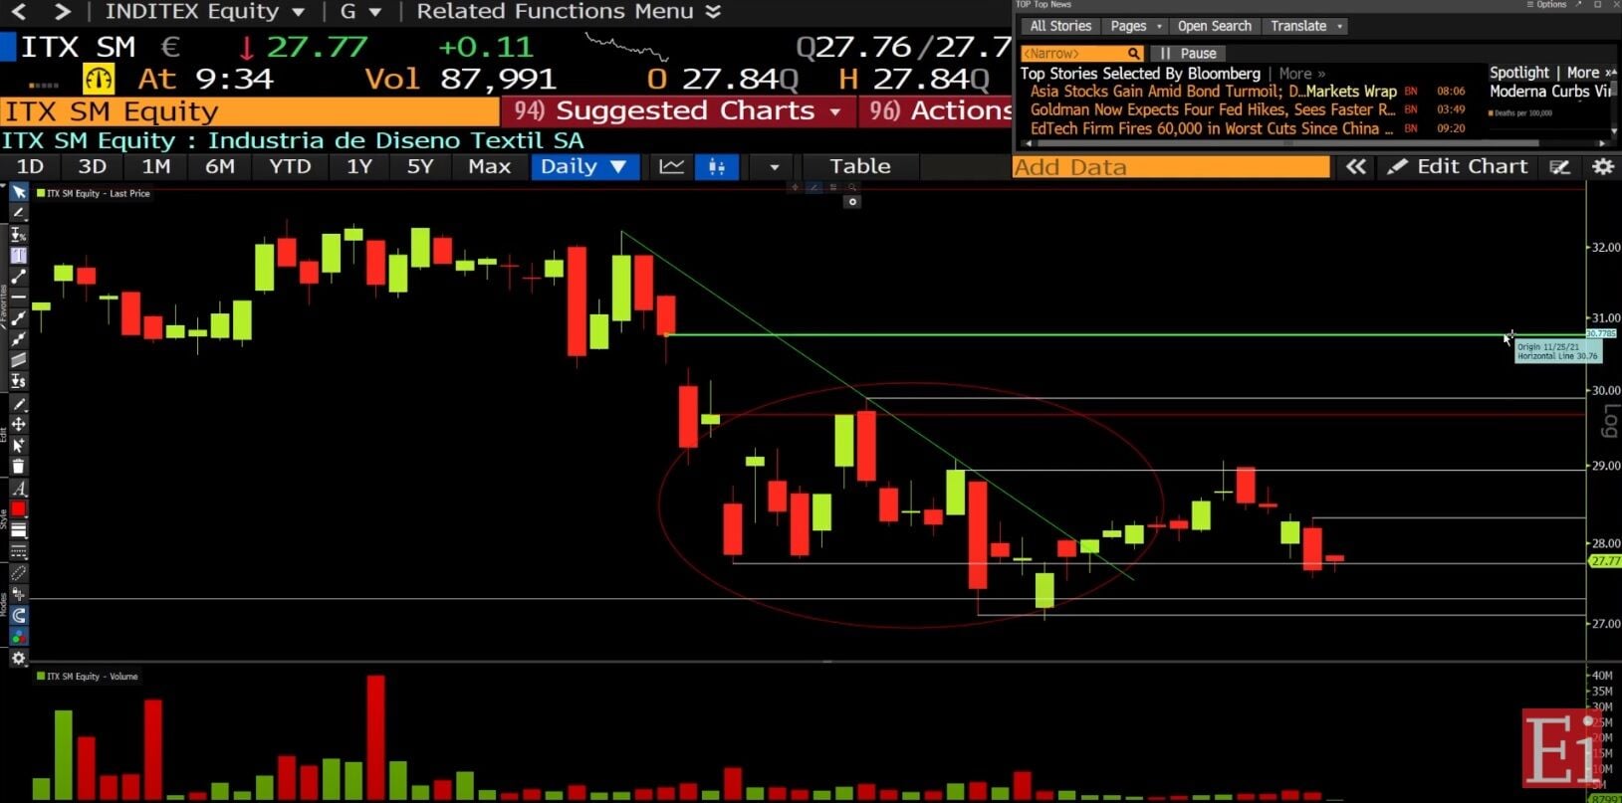Toggle the magnet snap mode icon
Image resolution: width=1622 pixels, height=803 pixels.
point(18,616)
